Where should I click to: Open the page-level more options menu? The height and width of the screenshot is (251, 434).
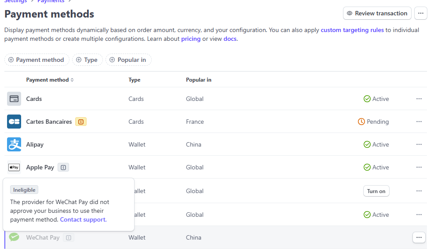click(421, 13)
